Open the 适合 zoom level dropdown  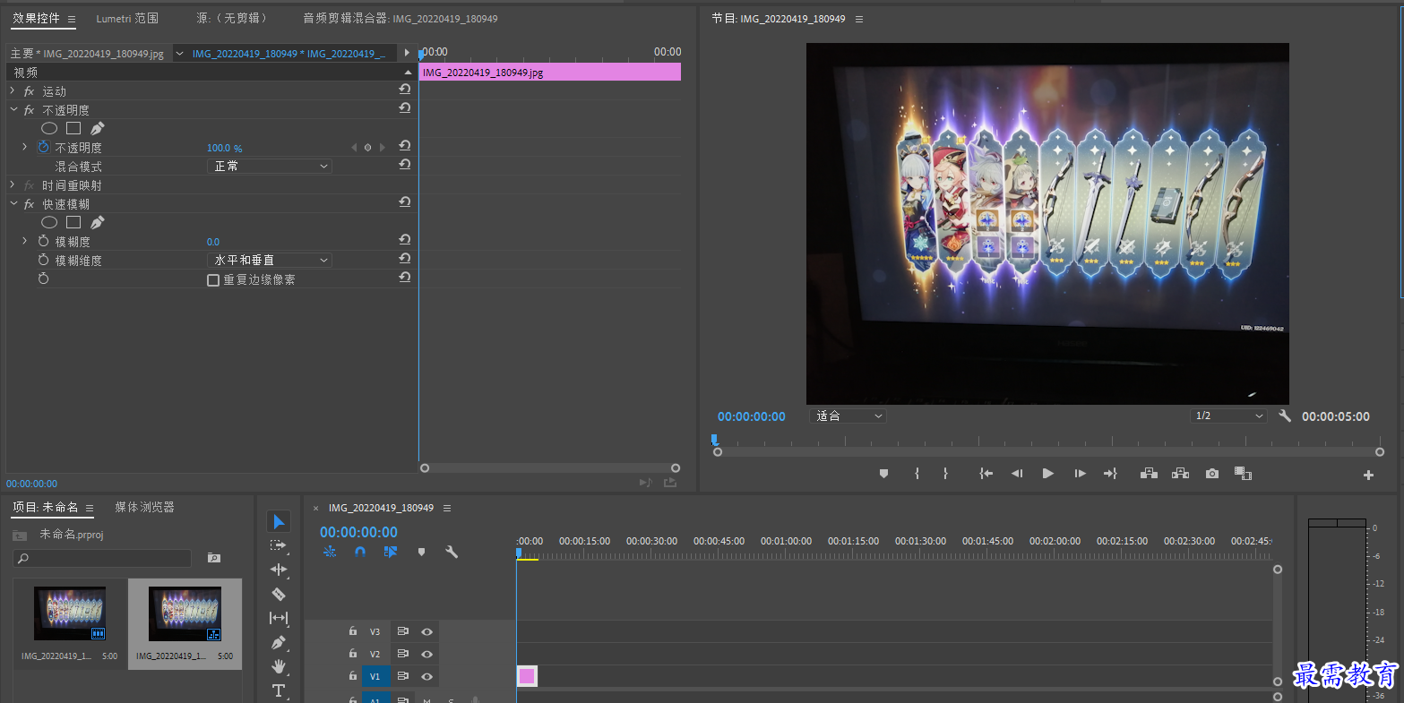point(848,416)
